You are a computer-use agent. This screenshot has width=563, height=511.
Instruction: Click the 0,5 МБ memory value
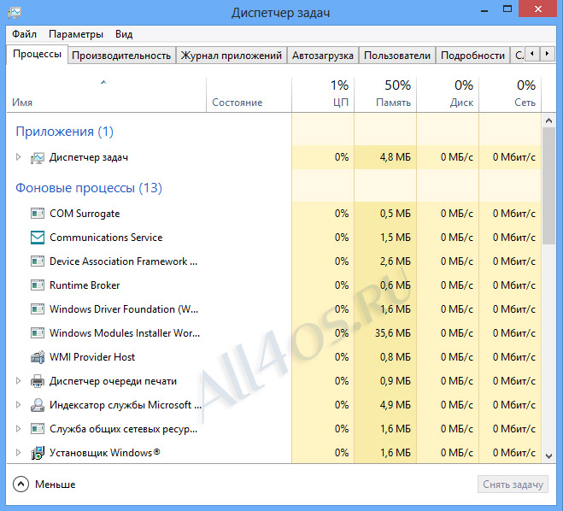tap(396, 214)
